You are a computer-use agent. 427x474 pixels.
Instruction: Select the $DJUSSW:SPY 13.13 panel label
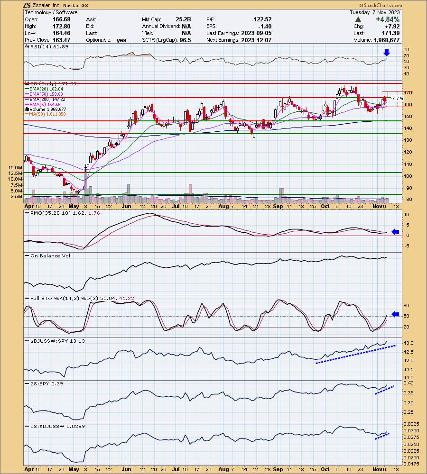[55, 341]
